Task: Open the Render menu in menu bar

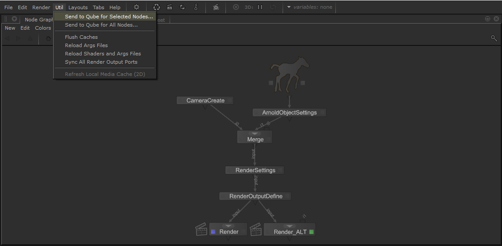Action: point(41,7)
